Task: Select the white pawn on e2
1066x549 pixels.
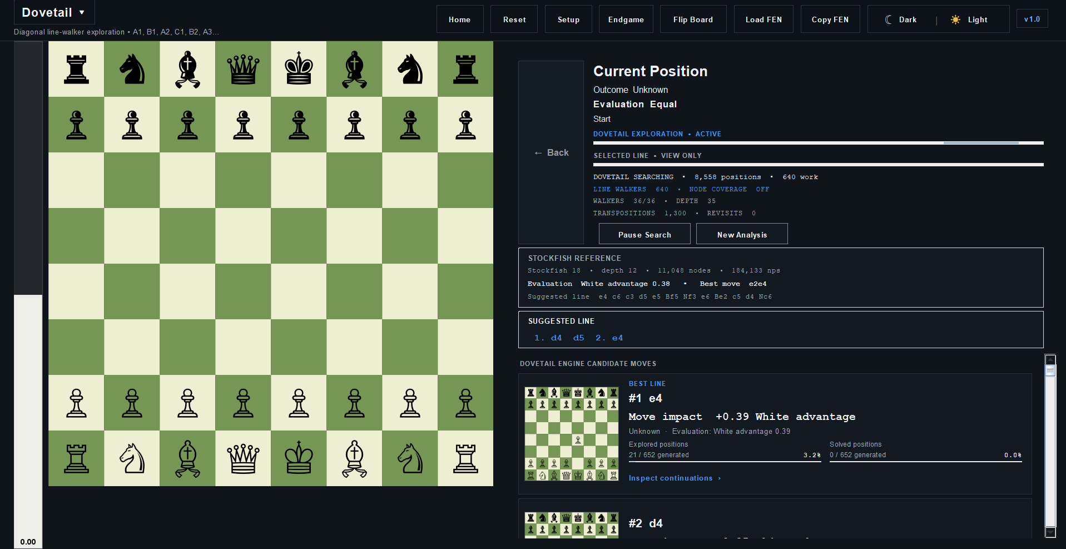Action: click(x=299, y=403)
